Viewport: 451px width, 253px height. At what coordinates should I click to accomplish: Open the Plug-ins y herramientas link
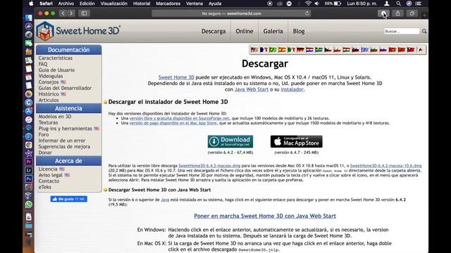pos(66,129)
